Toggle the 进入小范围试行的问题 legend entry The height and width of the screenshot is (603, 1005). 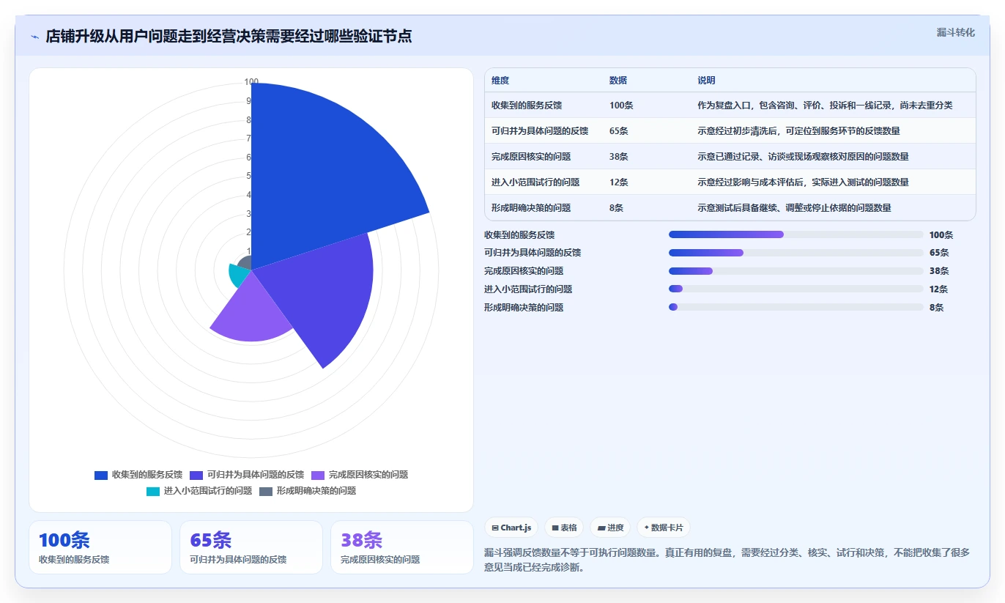click(x=199, y=491)
